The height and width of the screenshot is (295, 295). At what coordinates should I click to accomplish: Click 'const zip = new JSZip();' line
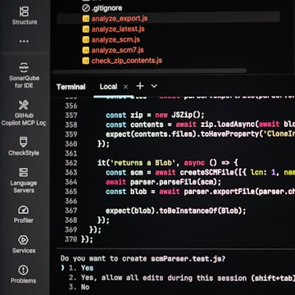[x=155, y=115]
